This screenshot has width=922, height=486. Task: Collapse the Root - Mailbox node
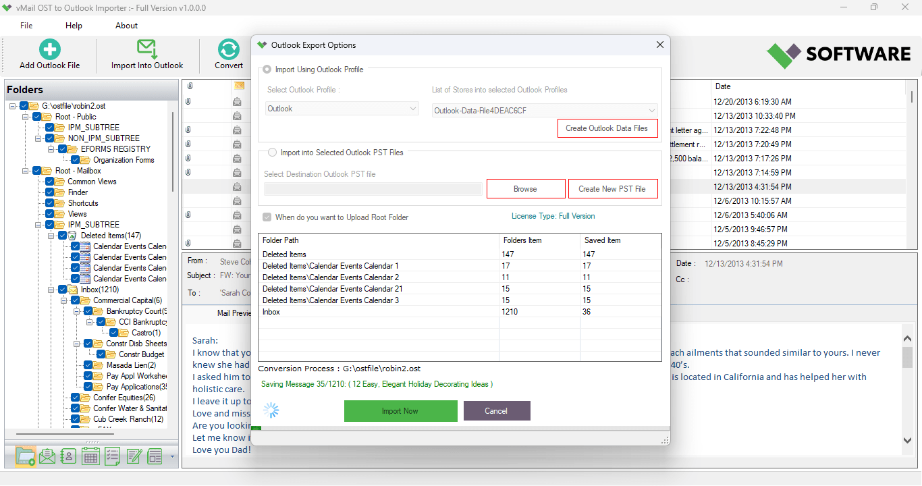point(26,171)
